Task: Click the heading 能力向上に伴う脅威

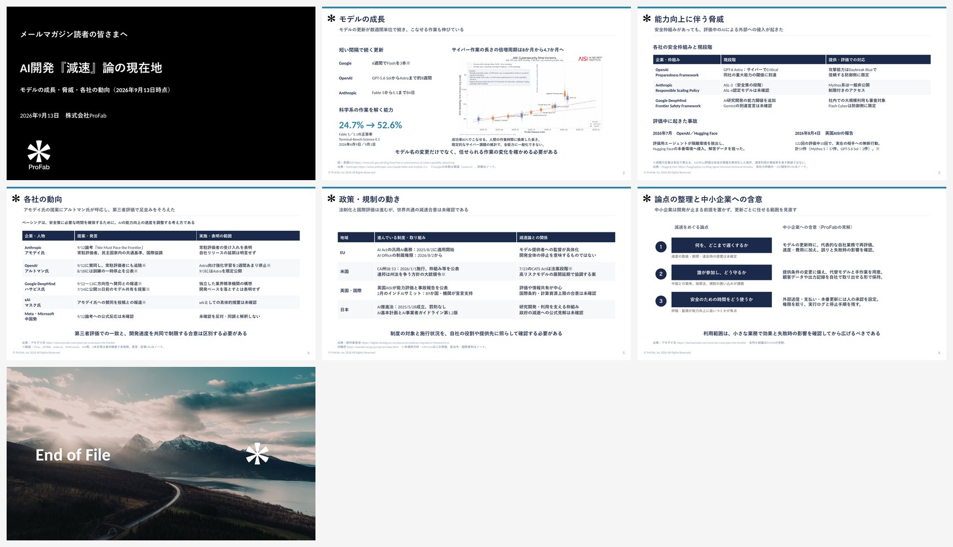Action: [689, 19]
